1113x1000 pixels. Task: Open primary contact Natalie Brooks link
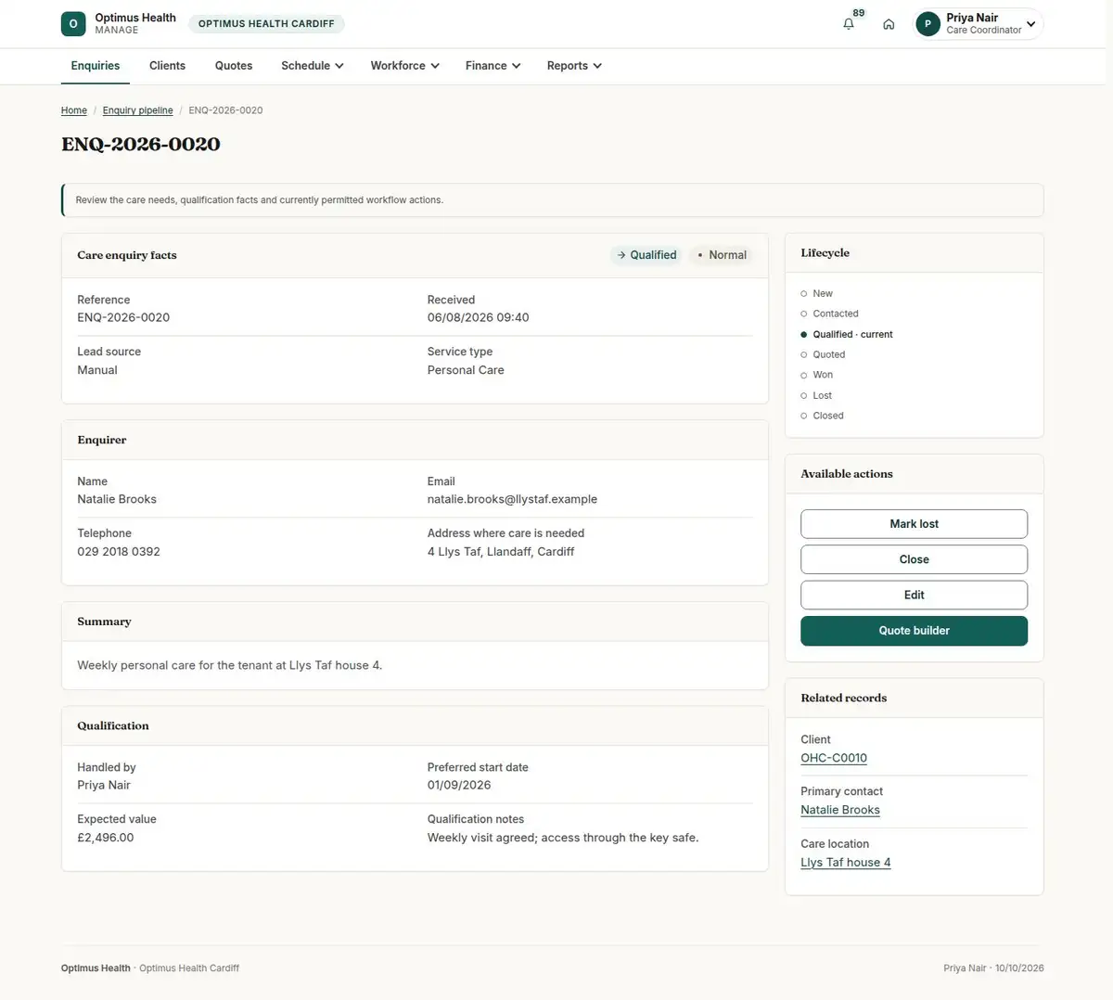tap(840, 810)
